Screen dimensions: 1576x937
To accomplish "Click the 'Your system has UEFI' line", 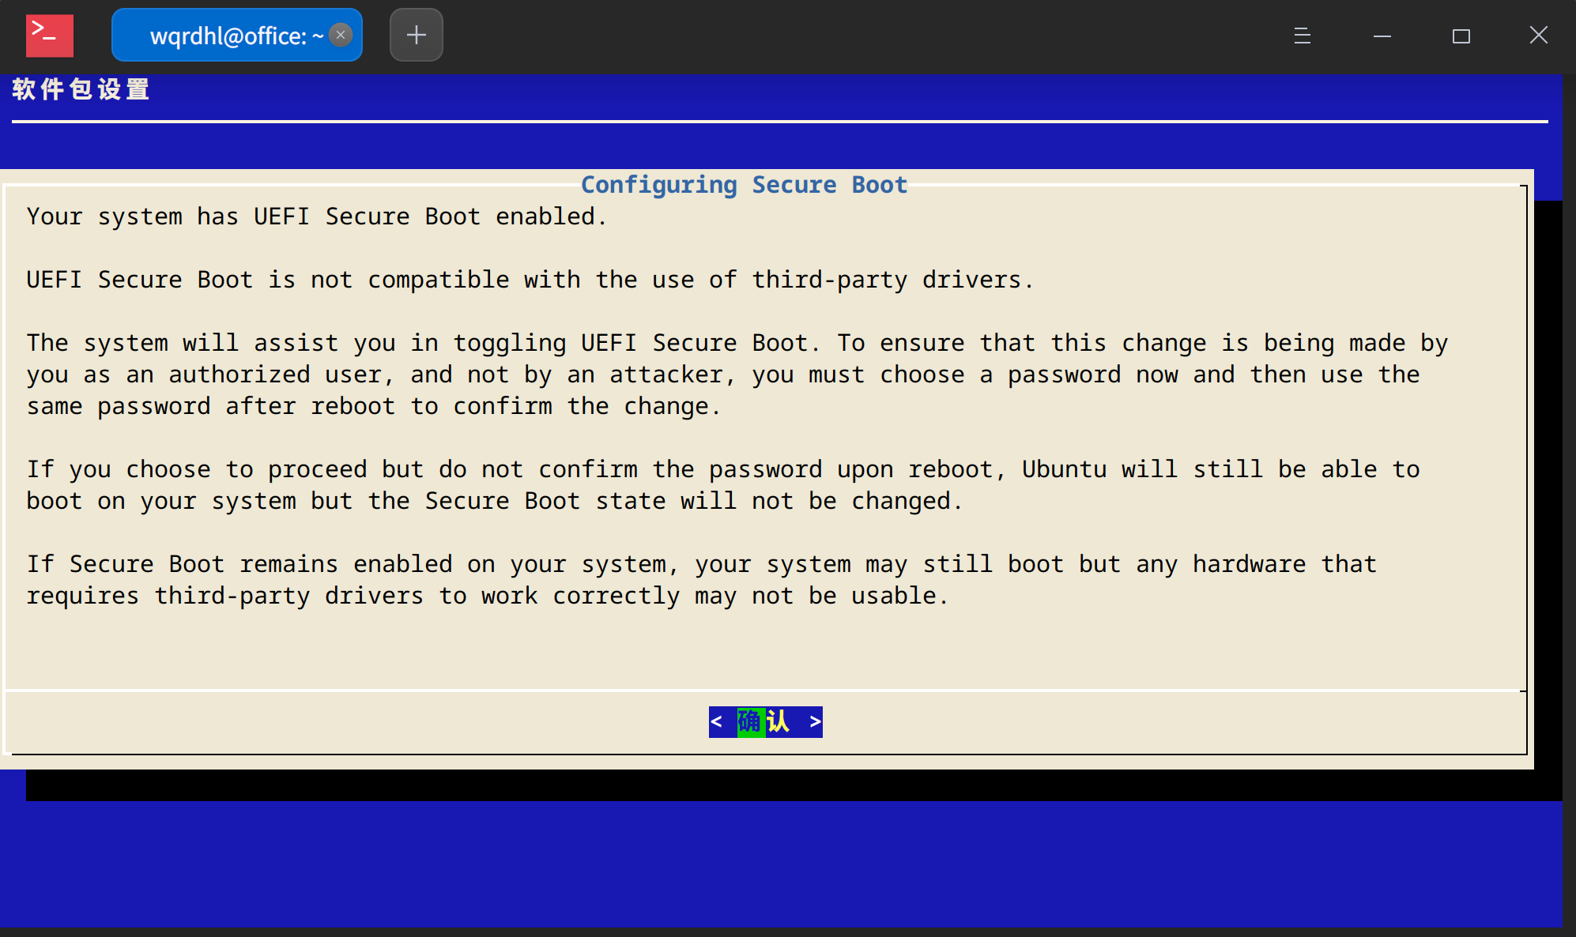I will pos(316,216).
